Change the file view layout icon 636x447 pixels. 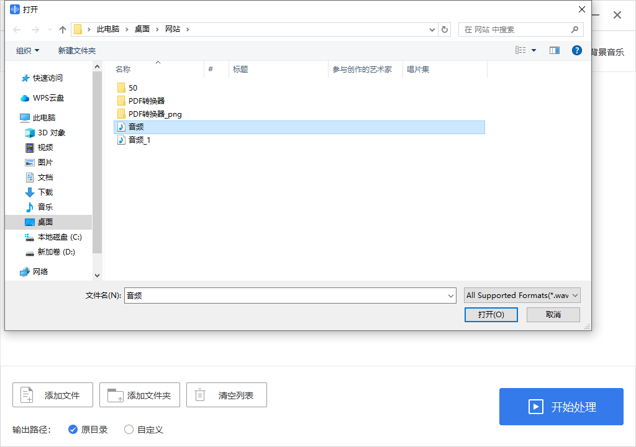click(x=520, y=50)
